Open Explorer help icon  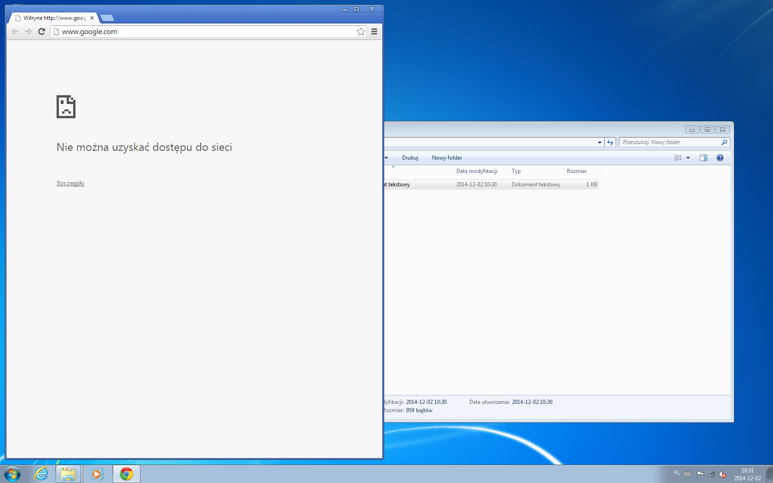(720, 158)
